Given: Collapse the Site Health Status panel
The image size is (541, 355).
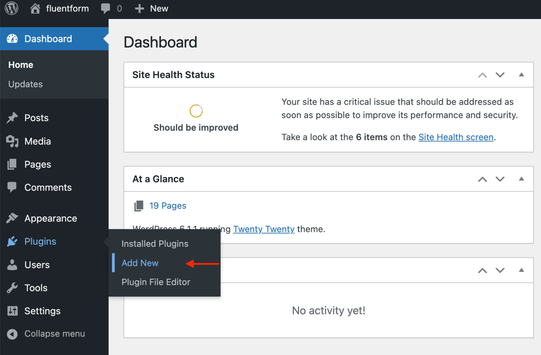Looking at the screenshot, I should pyautogui.click(x=521, y=75).
